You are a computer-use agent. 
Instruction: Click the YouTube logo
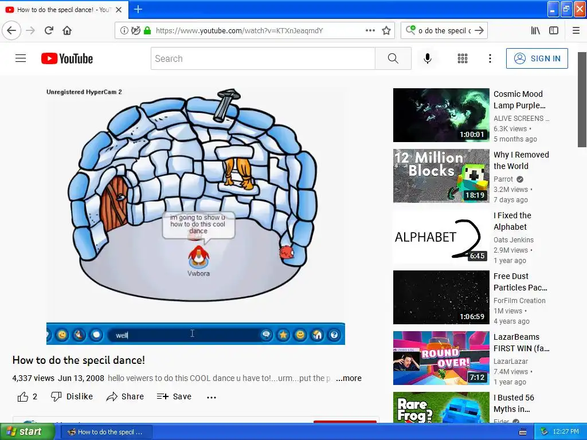pyautogui.click(x=67, y=58)
